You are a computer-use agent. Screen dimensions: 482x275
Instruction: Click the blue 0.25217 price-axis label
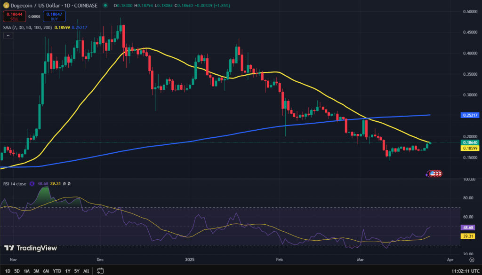tap(469, 115)
